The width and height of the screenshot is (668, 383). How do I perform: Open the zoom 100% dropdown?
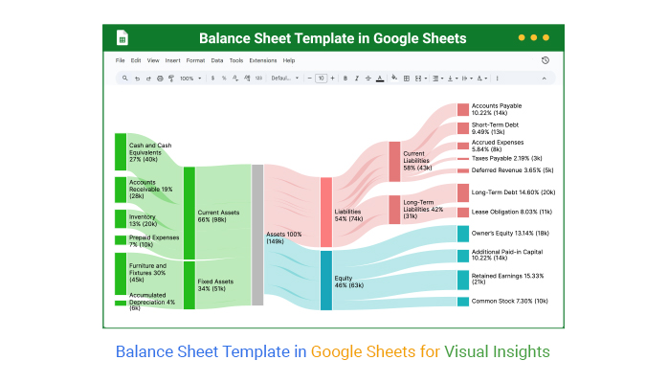(x=190, y=79)
